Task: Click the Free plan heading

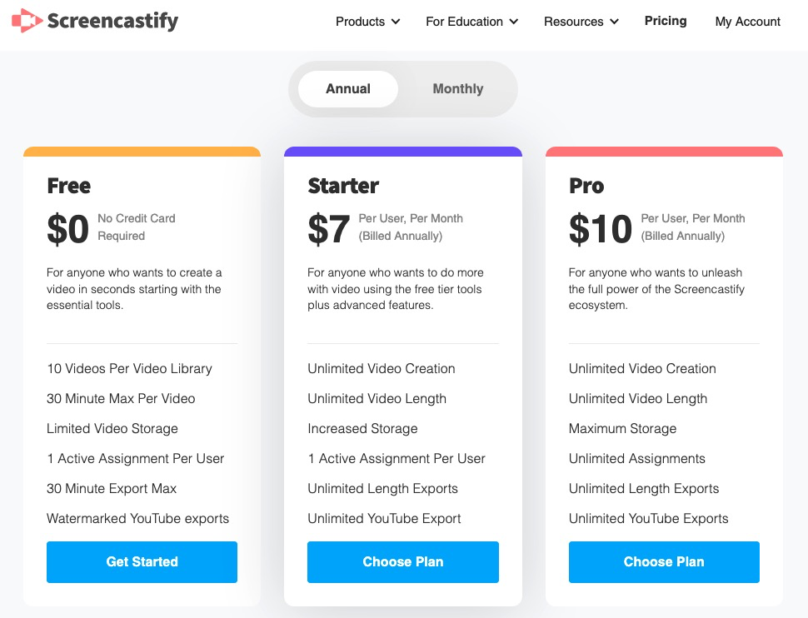Action: (x=69, y=186)
